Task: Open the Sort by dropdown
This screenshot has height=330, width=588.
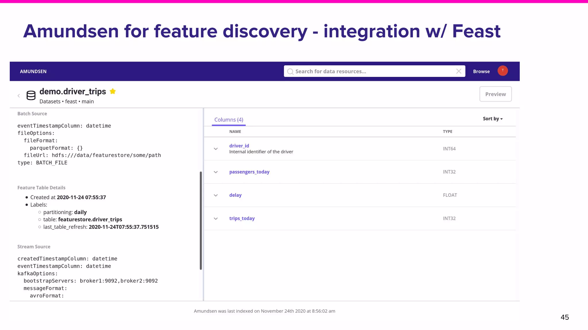Action: point(493,119)
